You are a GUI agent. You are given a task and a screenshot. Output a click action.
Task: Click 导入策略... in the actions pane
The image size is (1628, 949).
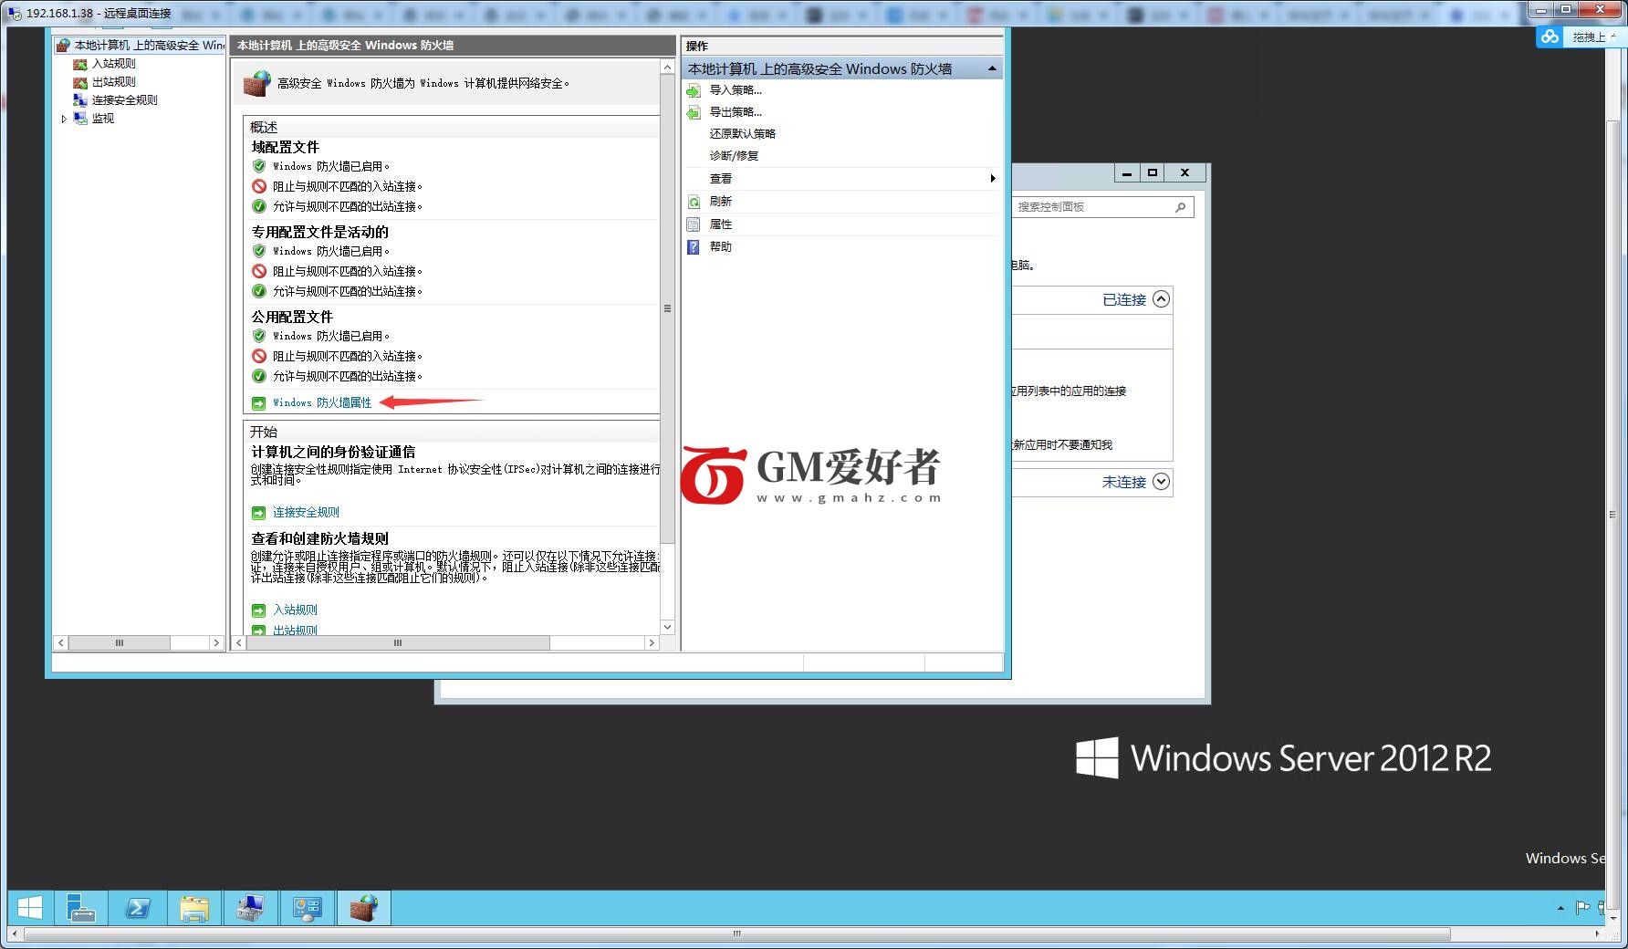click(736, 90)
